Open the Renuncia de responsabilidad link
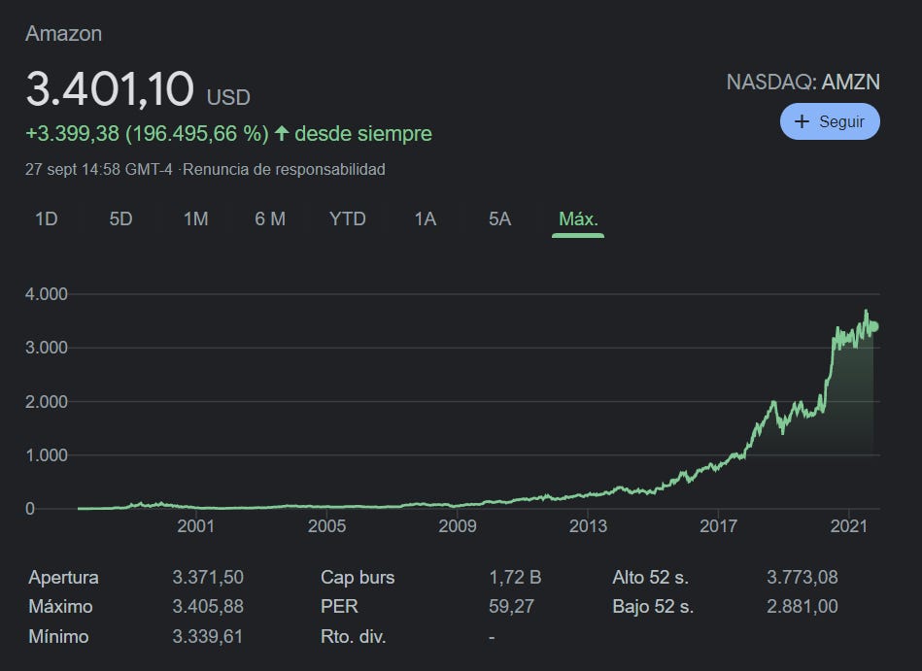The height and width of the screenshot is (671, 922). [284, 169]
